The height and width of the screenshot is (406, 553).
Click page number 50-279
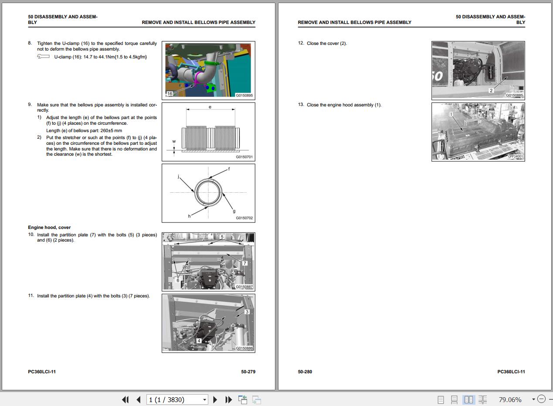248,372
